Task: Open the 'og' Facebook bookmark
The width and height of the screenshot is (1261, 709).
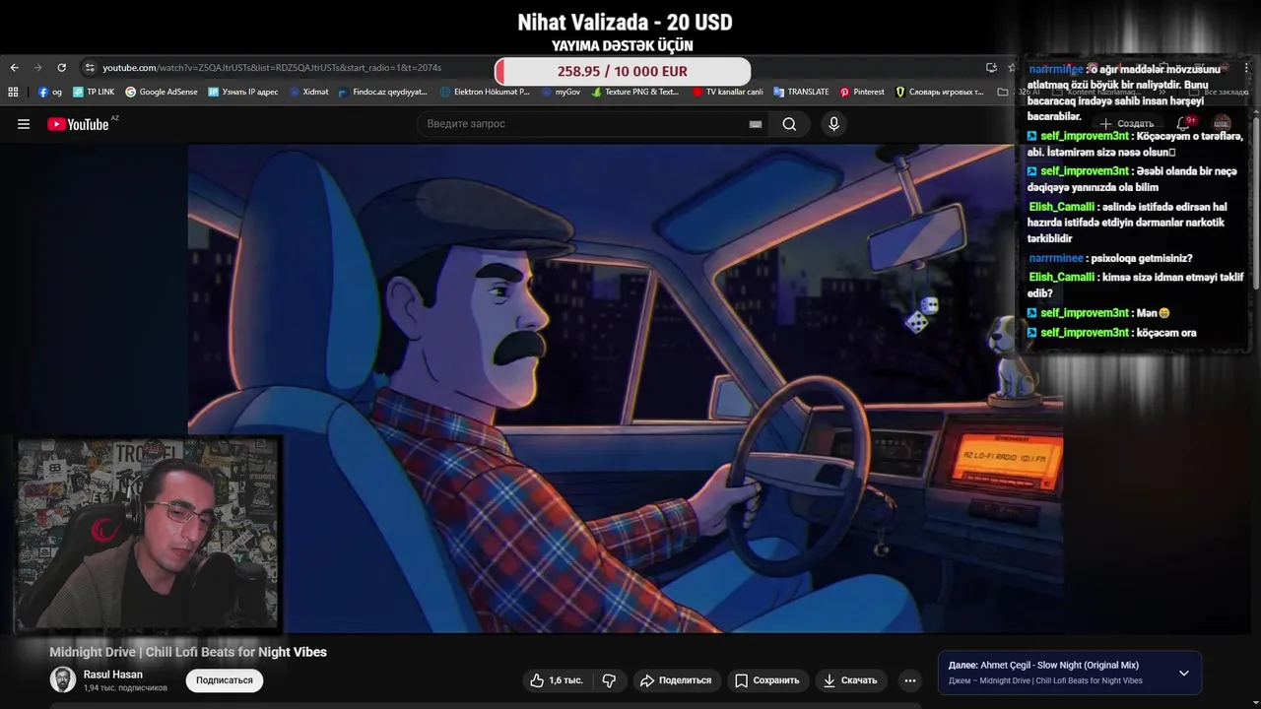Action: 50,92
